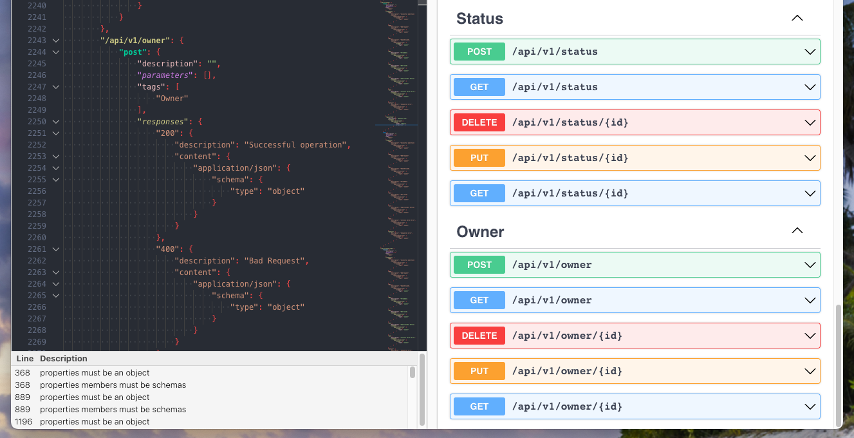Click "Successful operation" string in editor

(x=295, y=145)
